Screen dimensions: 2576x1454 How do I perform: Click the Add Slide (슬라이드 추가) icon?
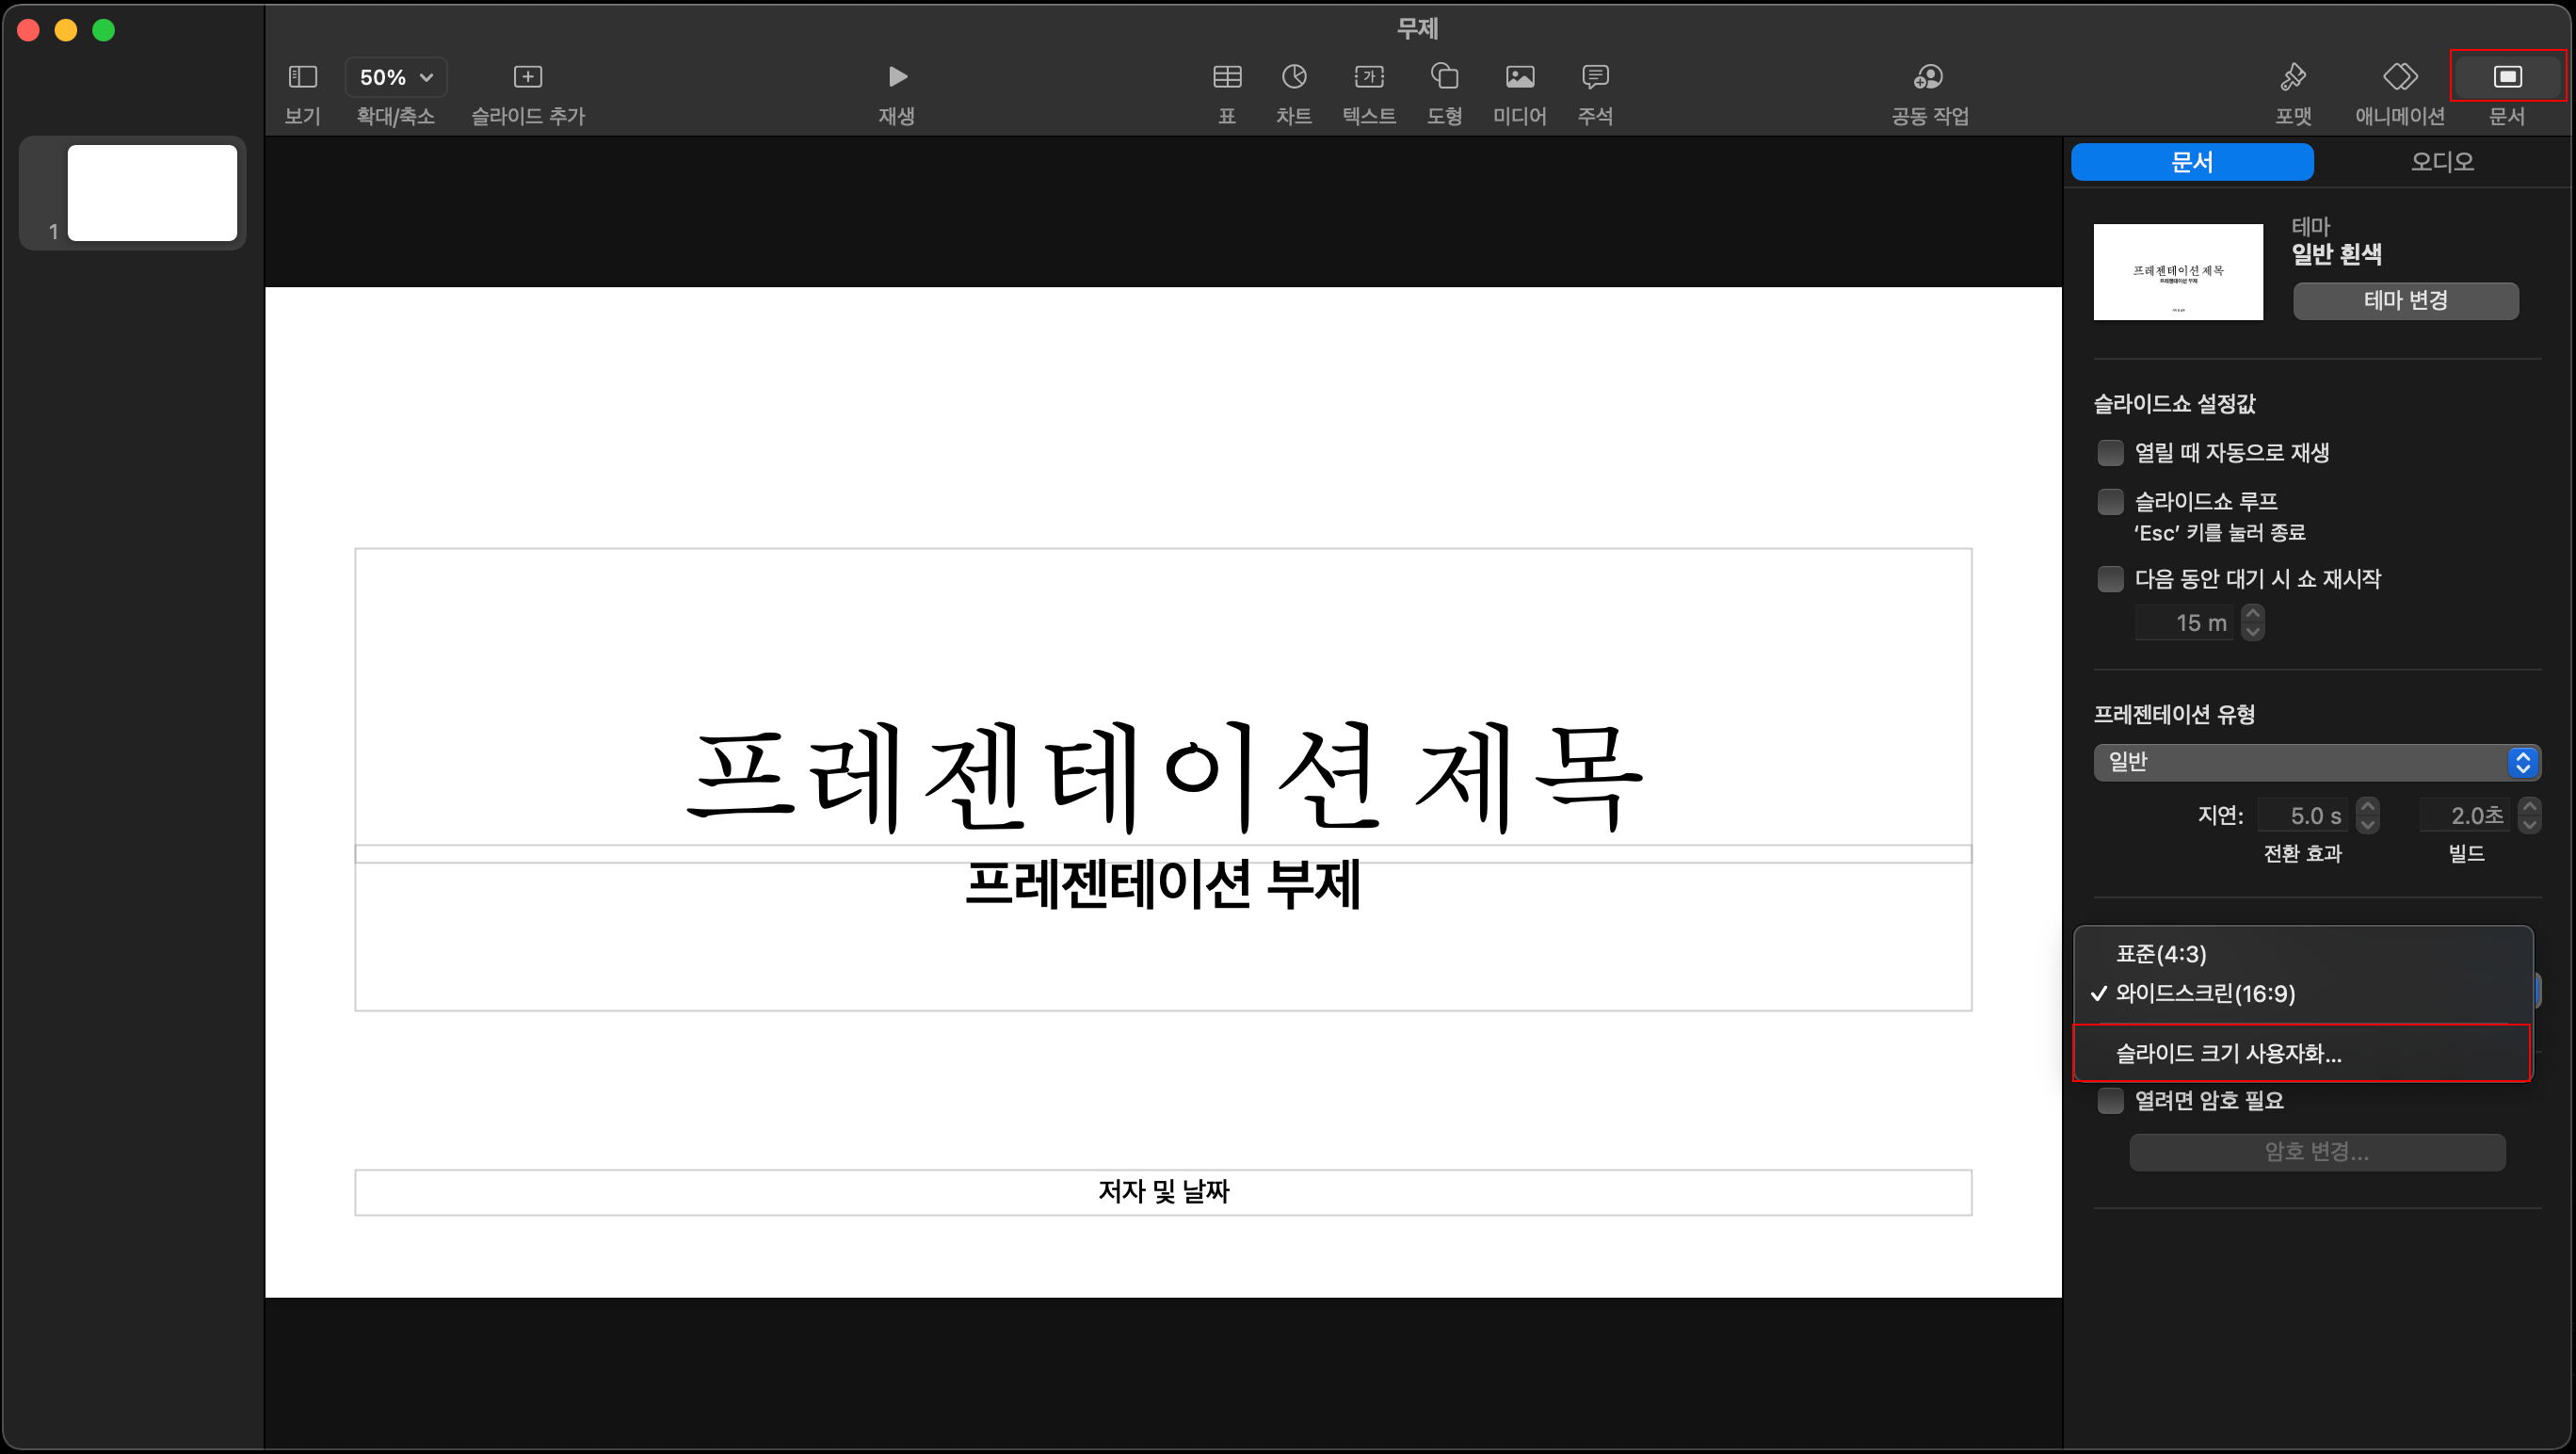[527, 77]
